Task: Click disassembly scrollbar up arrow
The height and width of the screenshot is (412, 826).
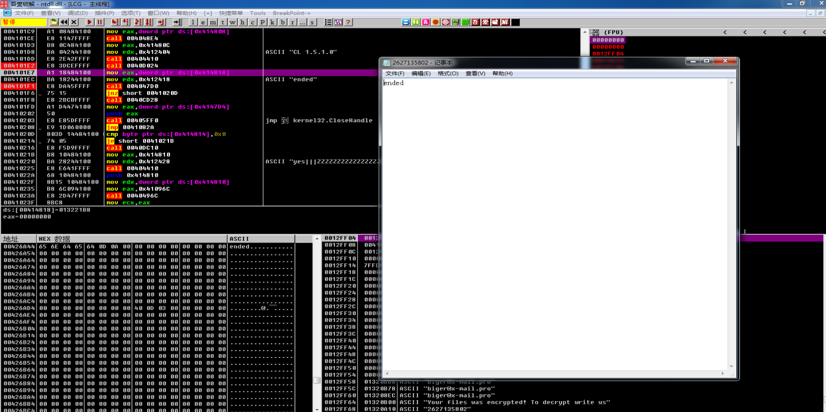Action: pos(585,32)
